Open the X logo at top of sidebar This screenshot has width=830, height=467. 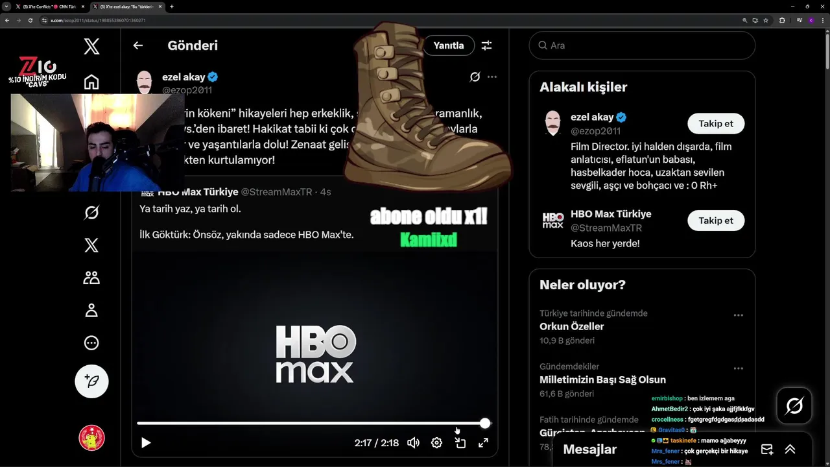(91, 46)
